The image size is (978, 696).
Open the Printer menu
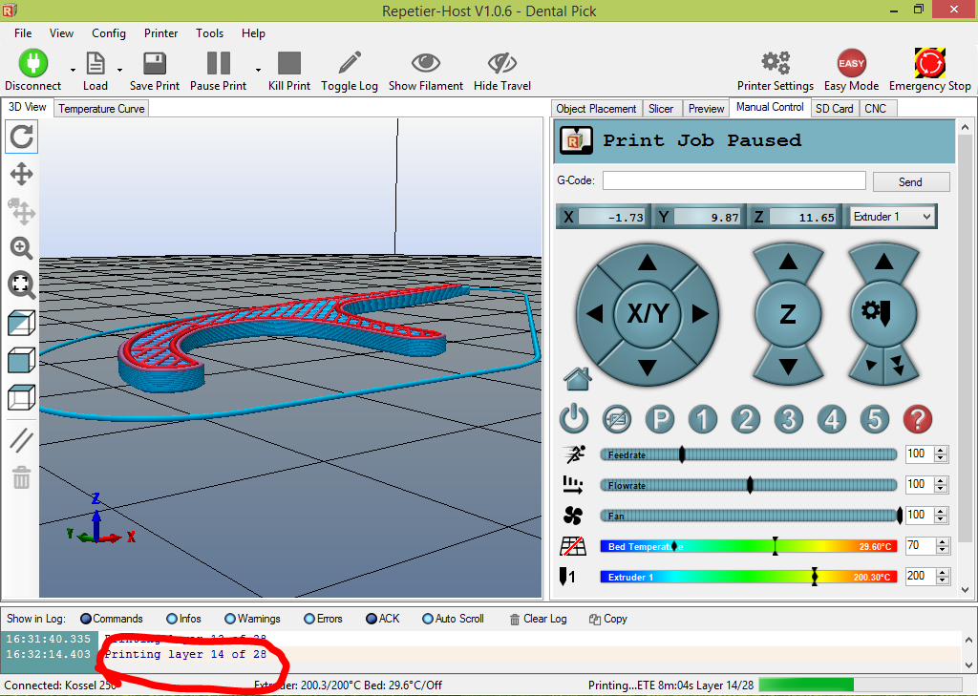click(x=160, y=33)
